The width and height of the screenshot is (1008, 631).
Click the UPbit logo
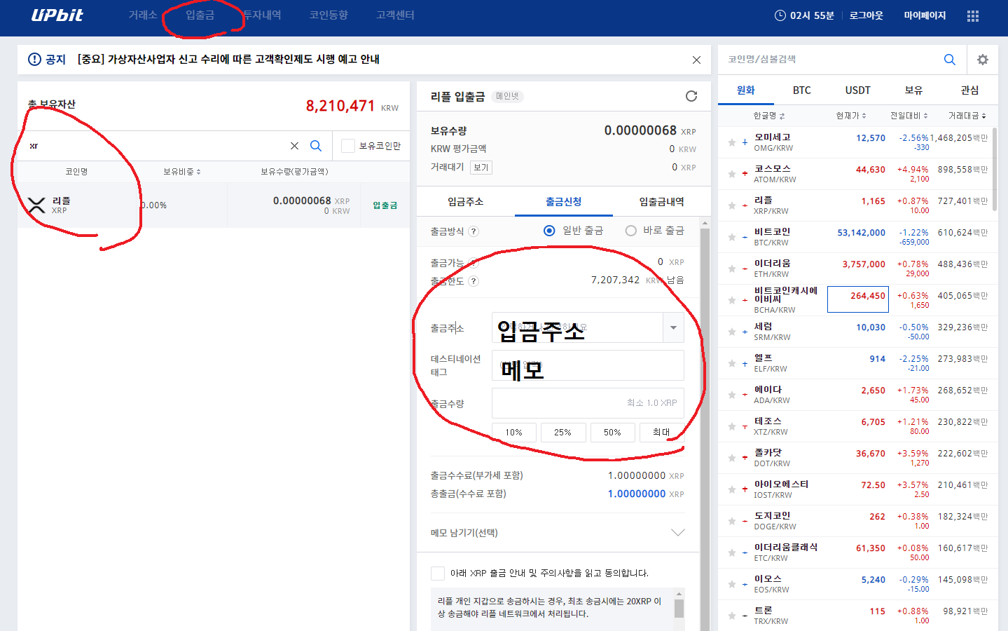click(57, 15)
